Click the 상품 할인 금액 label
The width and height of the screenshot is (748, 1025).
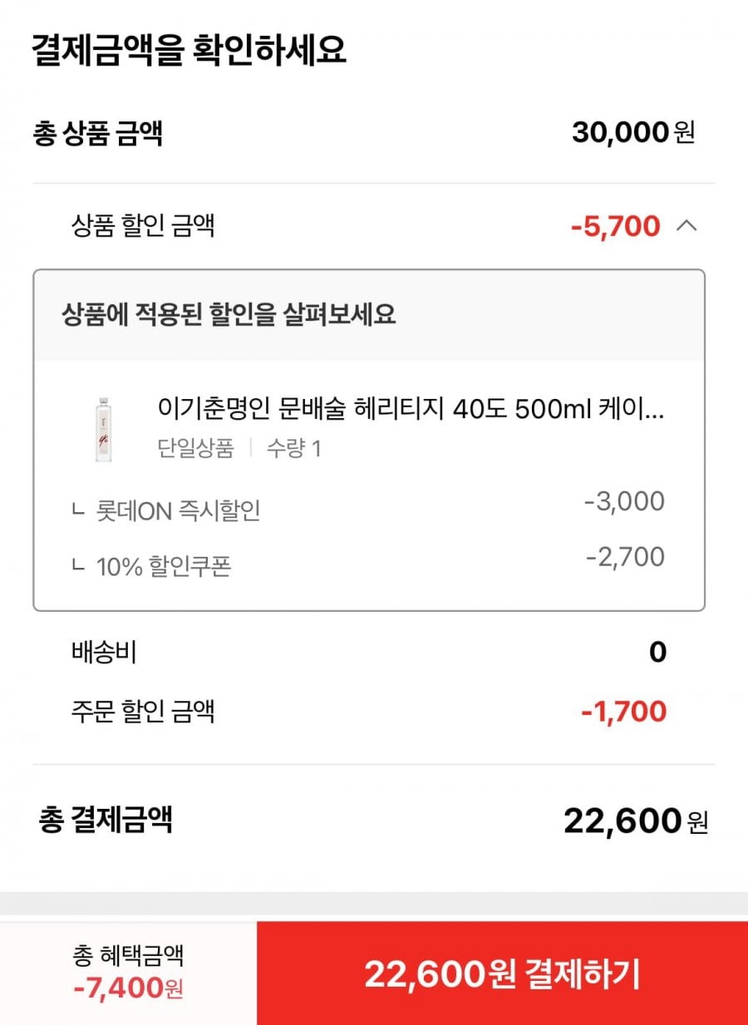pos(144,225)
